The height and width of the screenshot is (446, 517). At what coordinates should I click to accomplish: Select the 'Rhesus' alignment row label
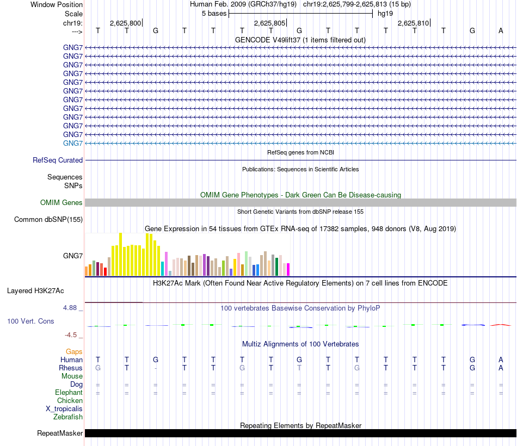(x=71, y=368)
